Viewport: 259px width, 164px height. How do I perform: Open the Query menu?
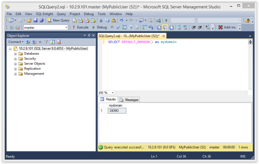coord(61,14)
